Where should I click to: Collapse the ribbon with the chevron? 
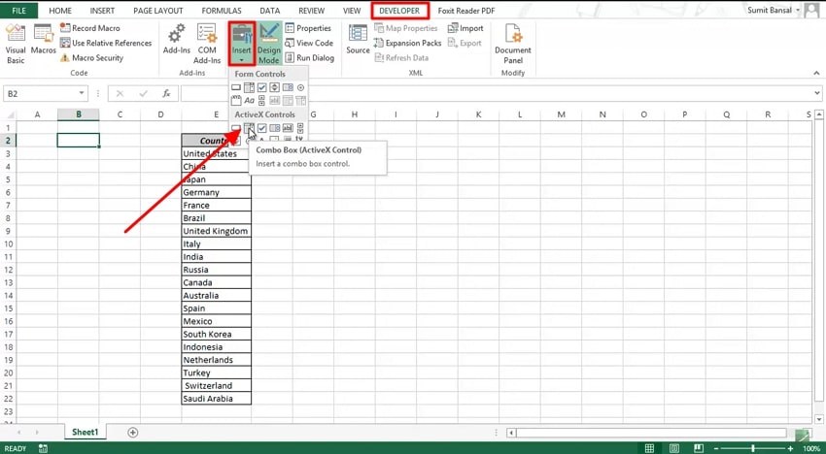pyautogui.click(x=816, y=73)
